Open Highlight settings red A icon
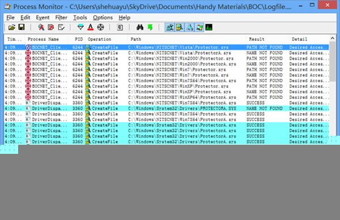340x220 pixels. 91,27
